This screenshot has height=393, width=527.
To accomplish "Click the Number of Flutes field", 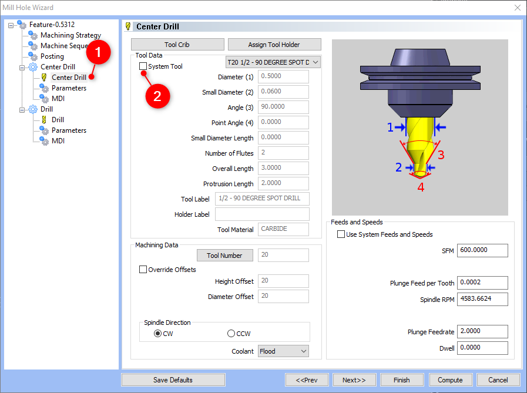I will (283, 153).
